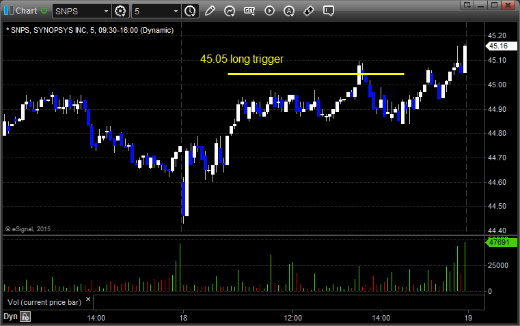This screenshot has width=520, height=326.
Task: Click the Dyn label in bottom corner
Action: tap(10, 316)
